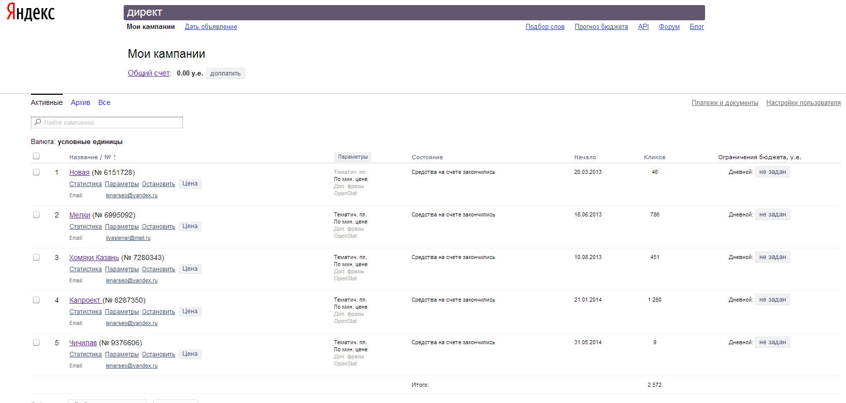Click the search magnifier in campaign search field
Image resolution: width=846 pixels, height=403 pixels.
(38, 122)
